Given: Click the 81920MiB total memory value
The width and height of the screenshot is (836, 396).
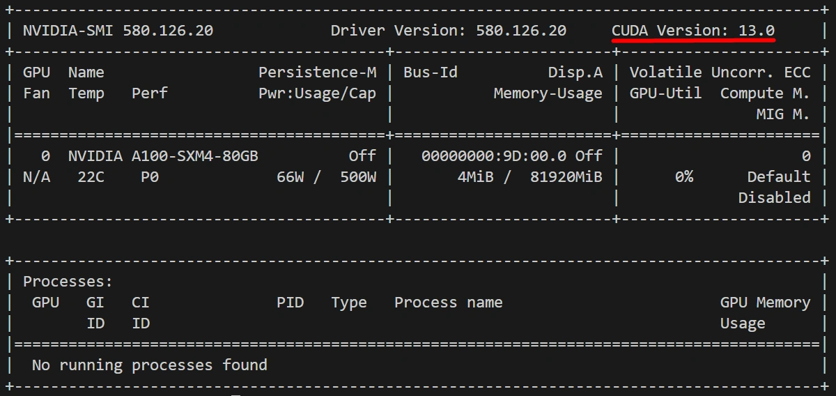Looking at the screenshot, I should click(566, 177).
